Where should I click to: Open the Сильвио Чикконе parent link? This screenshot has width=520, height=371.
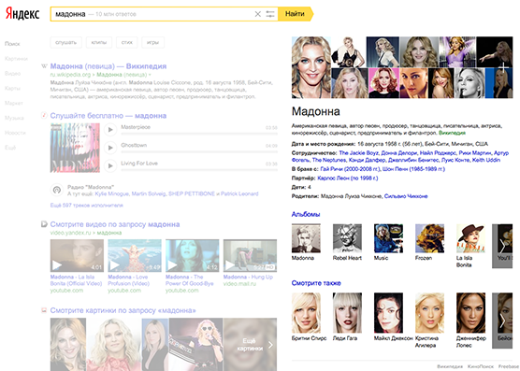(406, 196)
